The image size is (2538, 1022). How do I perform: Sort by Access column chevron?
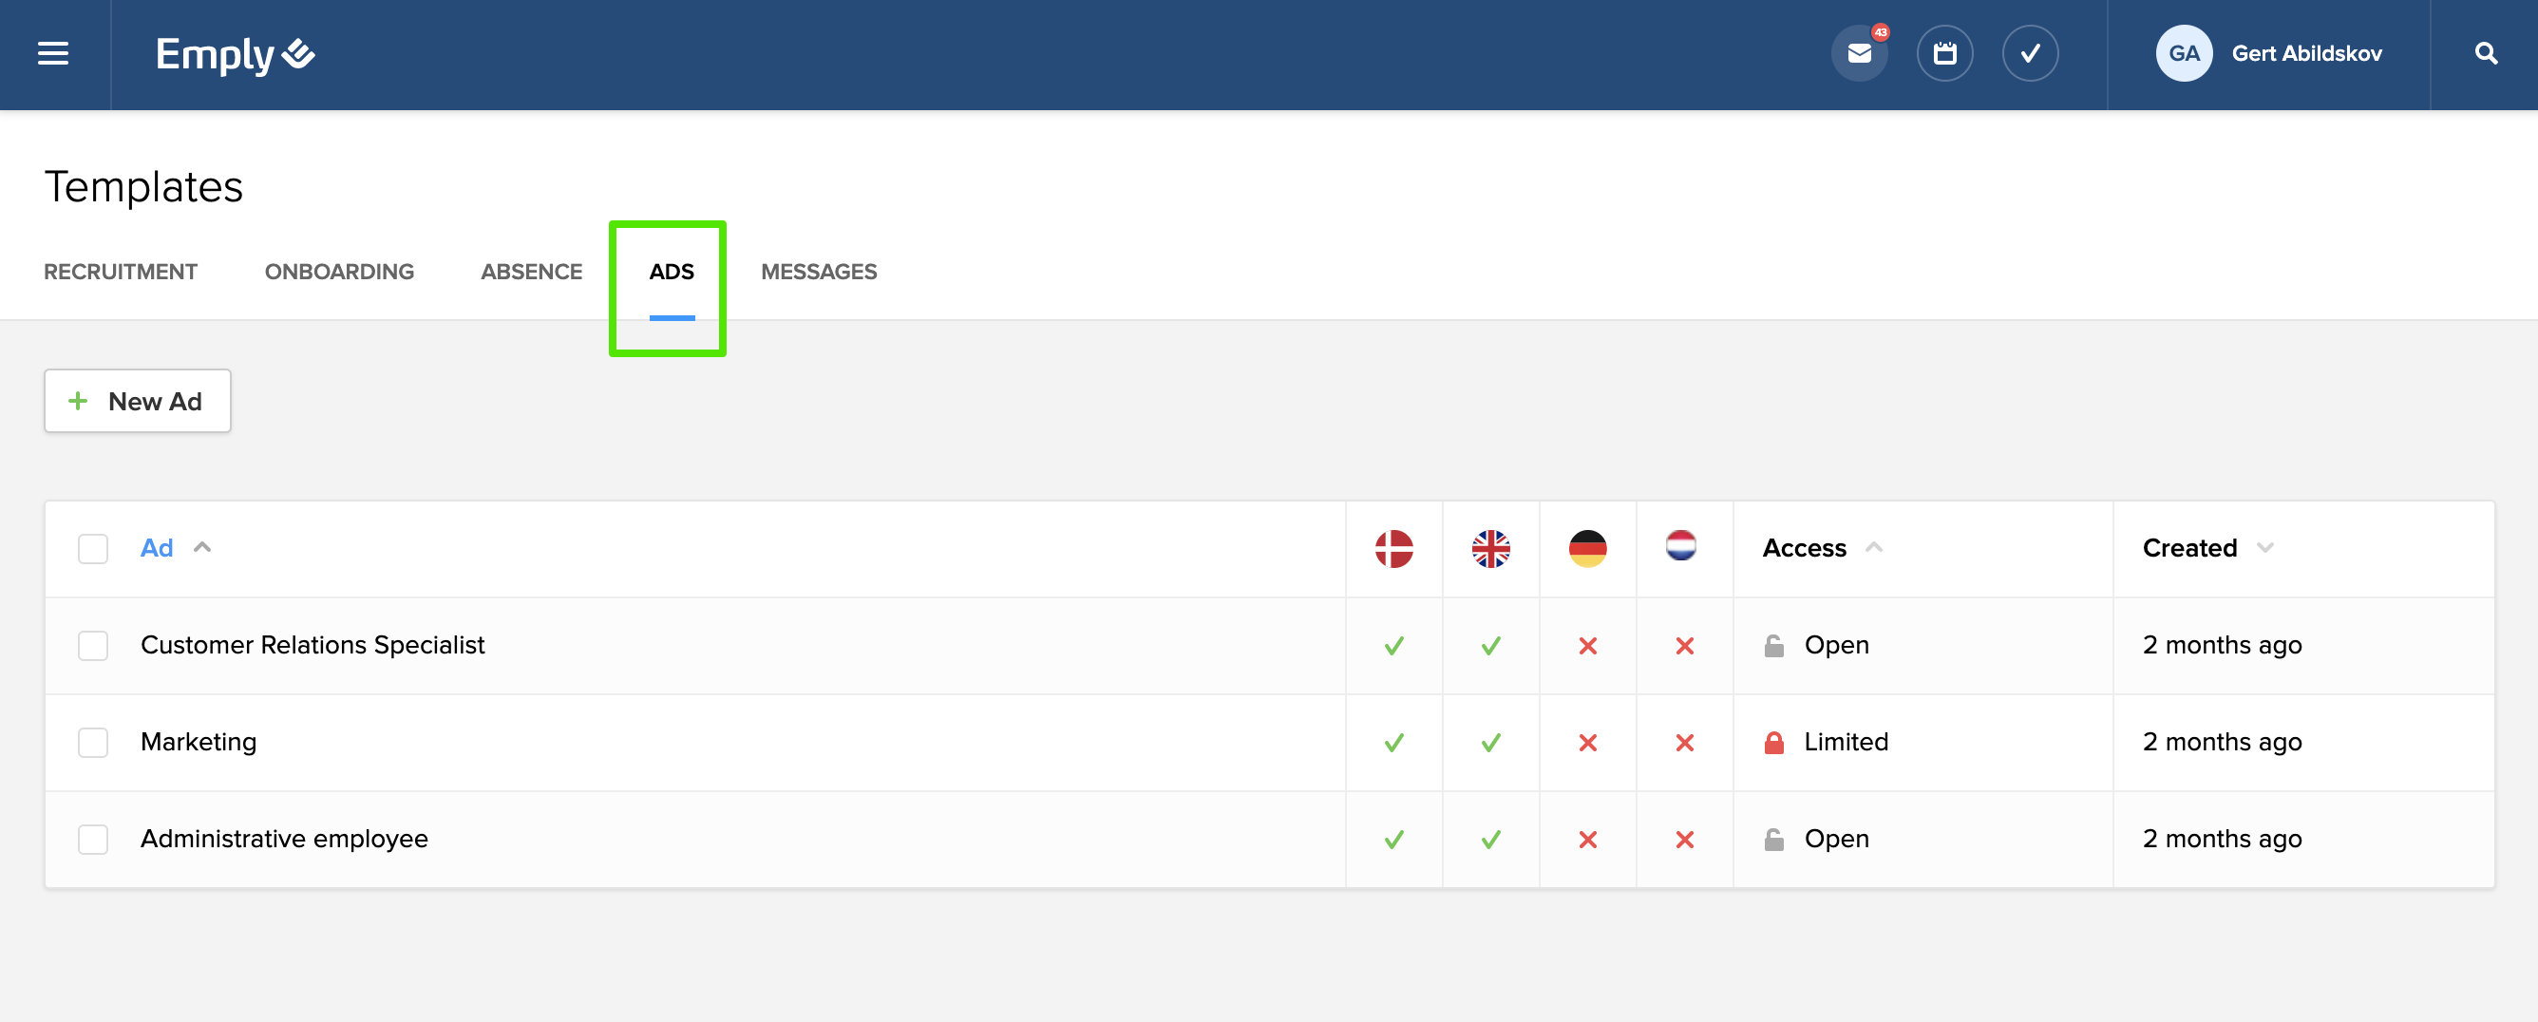point(1873,547)
